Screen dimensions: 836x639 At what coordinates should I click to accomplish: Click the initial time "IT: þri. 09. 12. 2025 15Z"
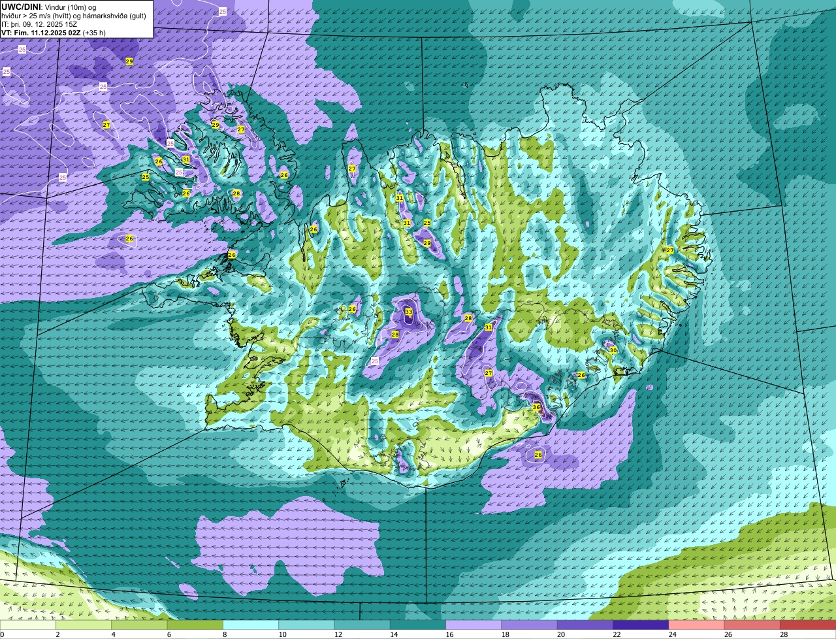tap(39, 24)
